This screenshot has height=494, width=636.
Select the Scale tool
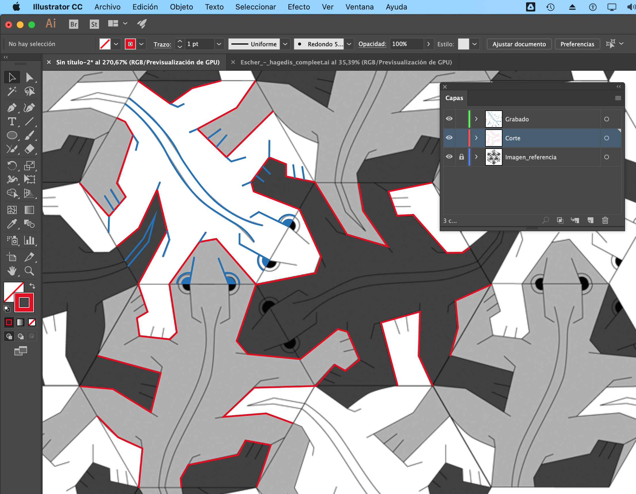pos(29,166)
